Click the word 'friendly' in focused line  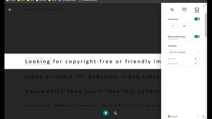pos(138,61)
